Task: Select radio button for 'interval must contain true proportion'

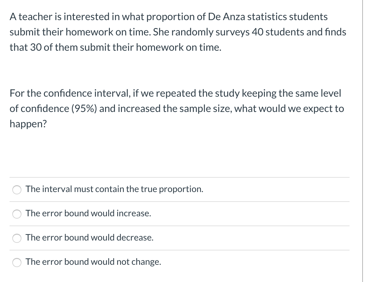Action: [x=17, y=190]
